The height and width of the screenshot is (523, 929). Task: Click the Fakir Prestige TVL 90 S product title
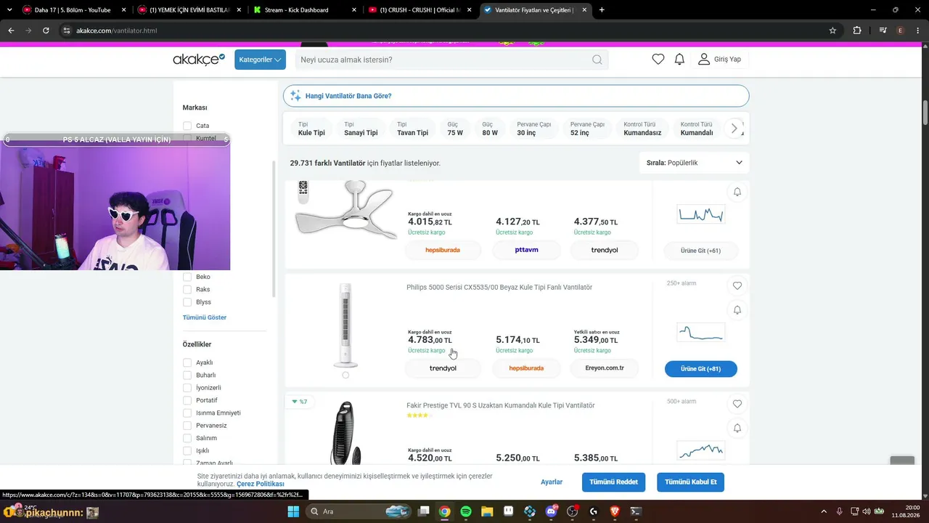(x=501, y=405)
